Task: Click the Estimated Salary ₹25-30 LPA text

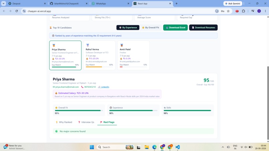Action: [73, 93]
